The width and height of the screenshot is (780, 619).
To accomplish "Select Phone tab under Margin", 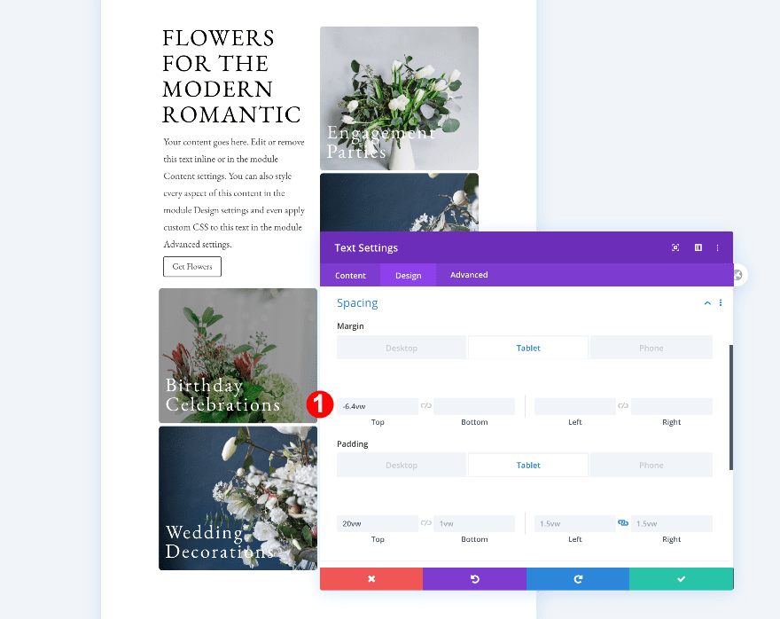I will point(651,348).
